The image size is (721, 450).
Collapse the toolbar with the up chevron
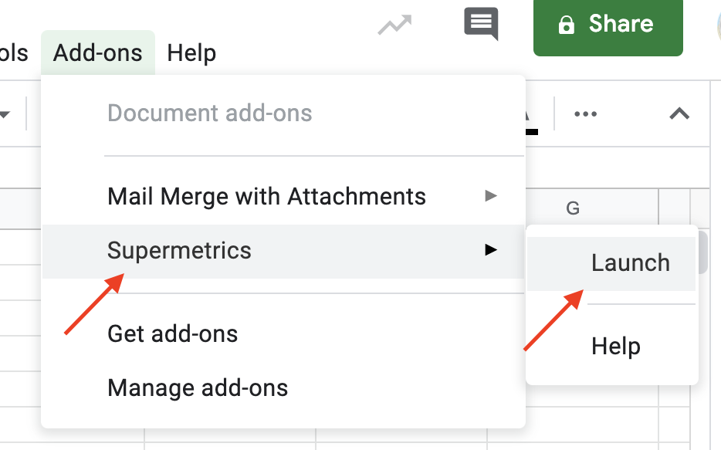(x=679, y=113)
